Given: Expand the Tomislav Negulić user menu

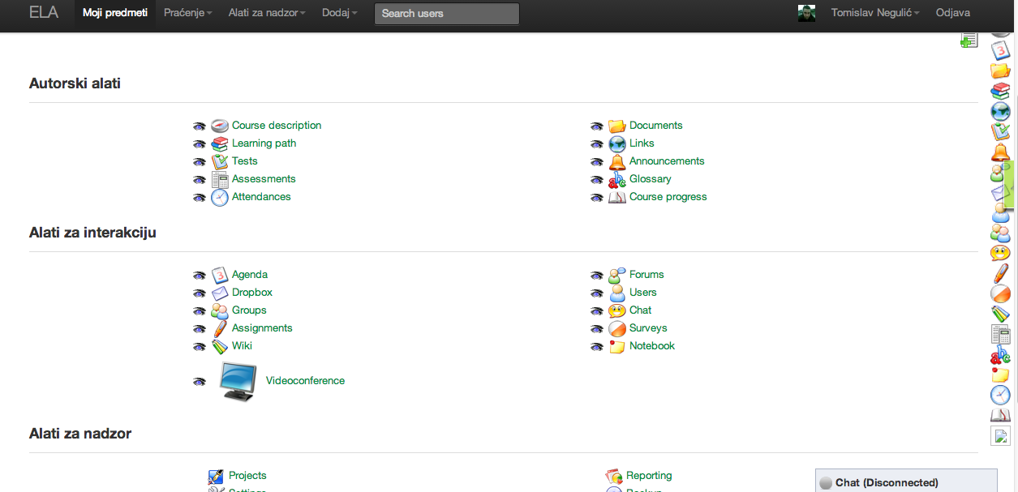Looking at the screenshot, I should [874, 13].
